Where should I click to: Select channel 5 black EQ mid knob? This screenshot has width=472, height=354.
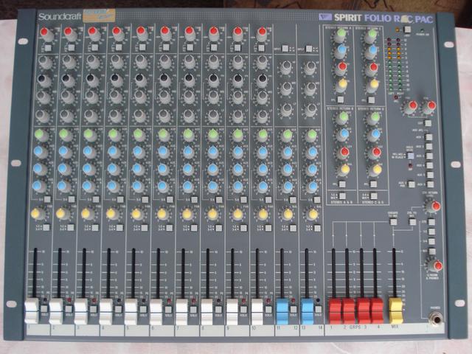(x=139, y=80)
